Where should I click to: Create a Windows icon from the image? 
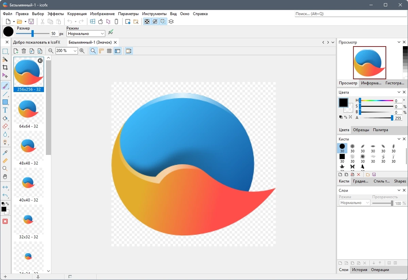point(92,21)
